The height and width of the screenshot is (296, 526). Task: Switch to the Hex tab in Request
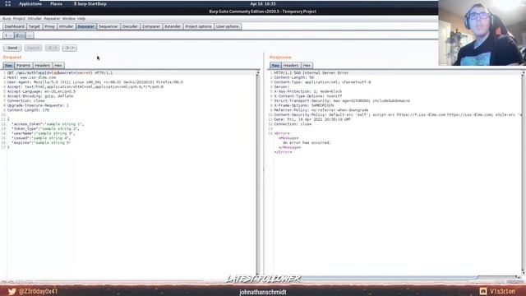pyautogui.click(x=58, y=66)
